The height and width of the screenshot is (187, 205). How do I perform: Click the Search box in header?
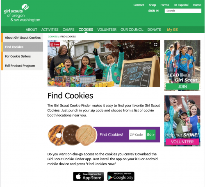coord(183,11)
